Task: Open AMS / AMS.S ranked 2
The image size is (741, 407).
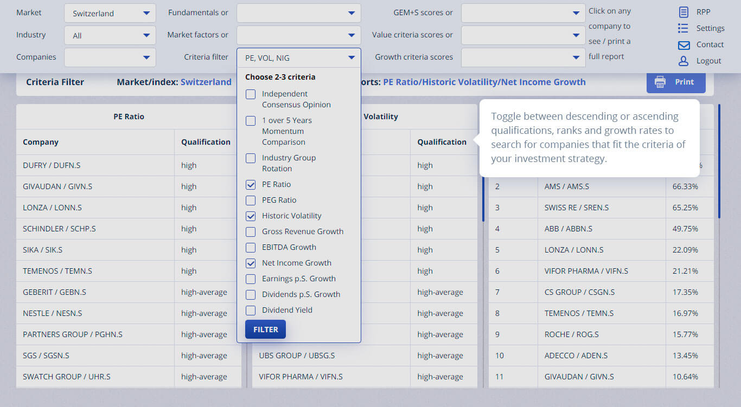Action: click(567, 186)
